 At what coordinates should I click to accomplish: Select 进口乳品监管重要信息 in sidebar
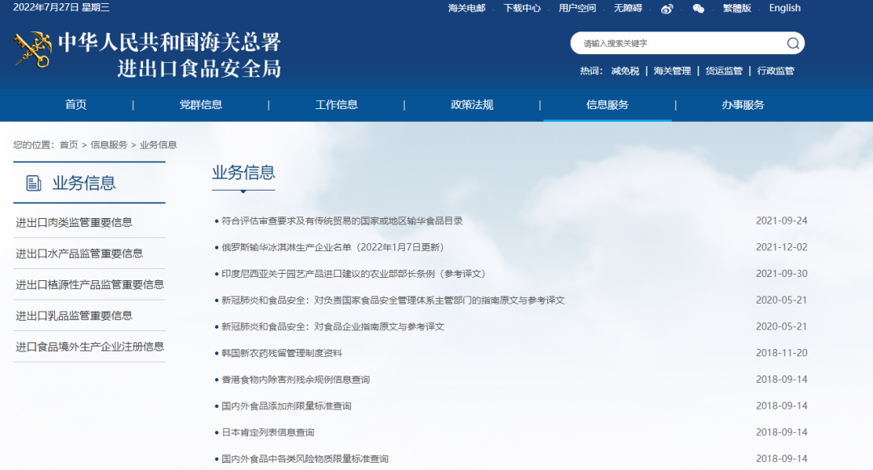coord(74,316)
